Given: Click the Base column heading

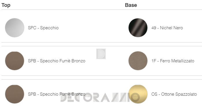Looking at the screenshot, I should (131, 5).
